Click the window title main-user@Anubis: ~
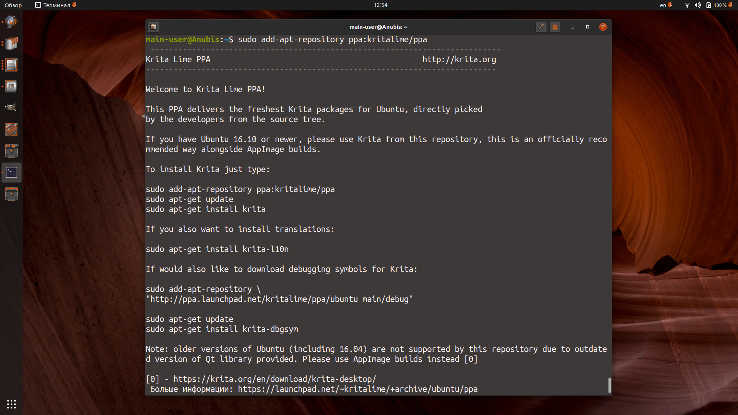 tap(378, 27)
